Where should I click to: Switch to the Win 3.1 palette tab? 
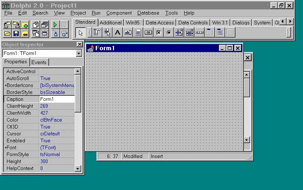220,23
